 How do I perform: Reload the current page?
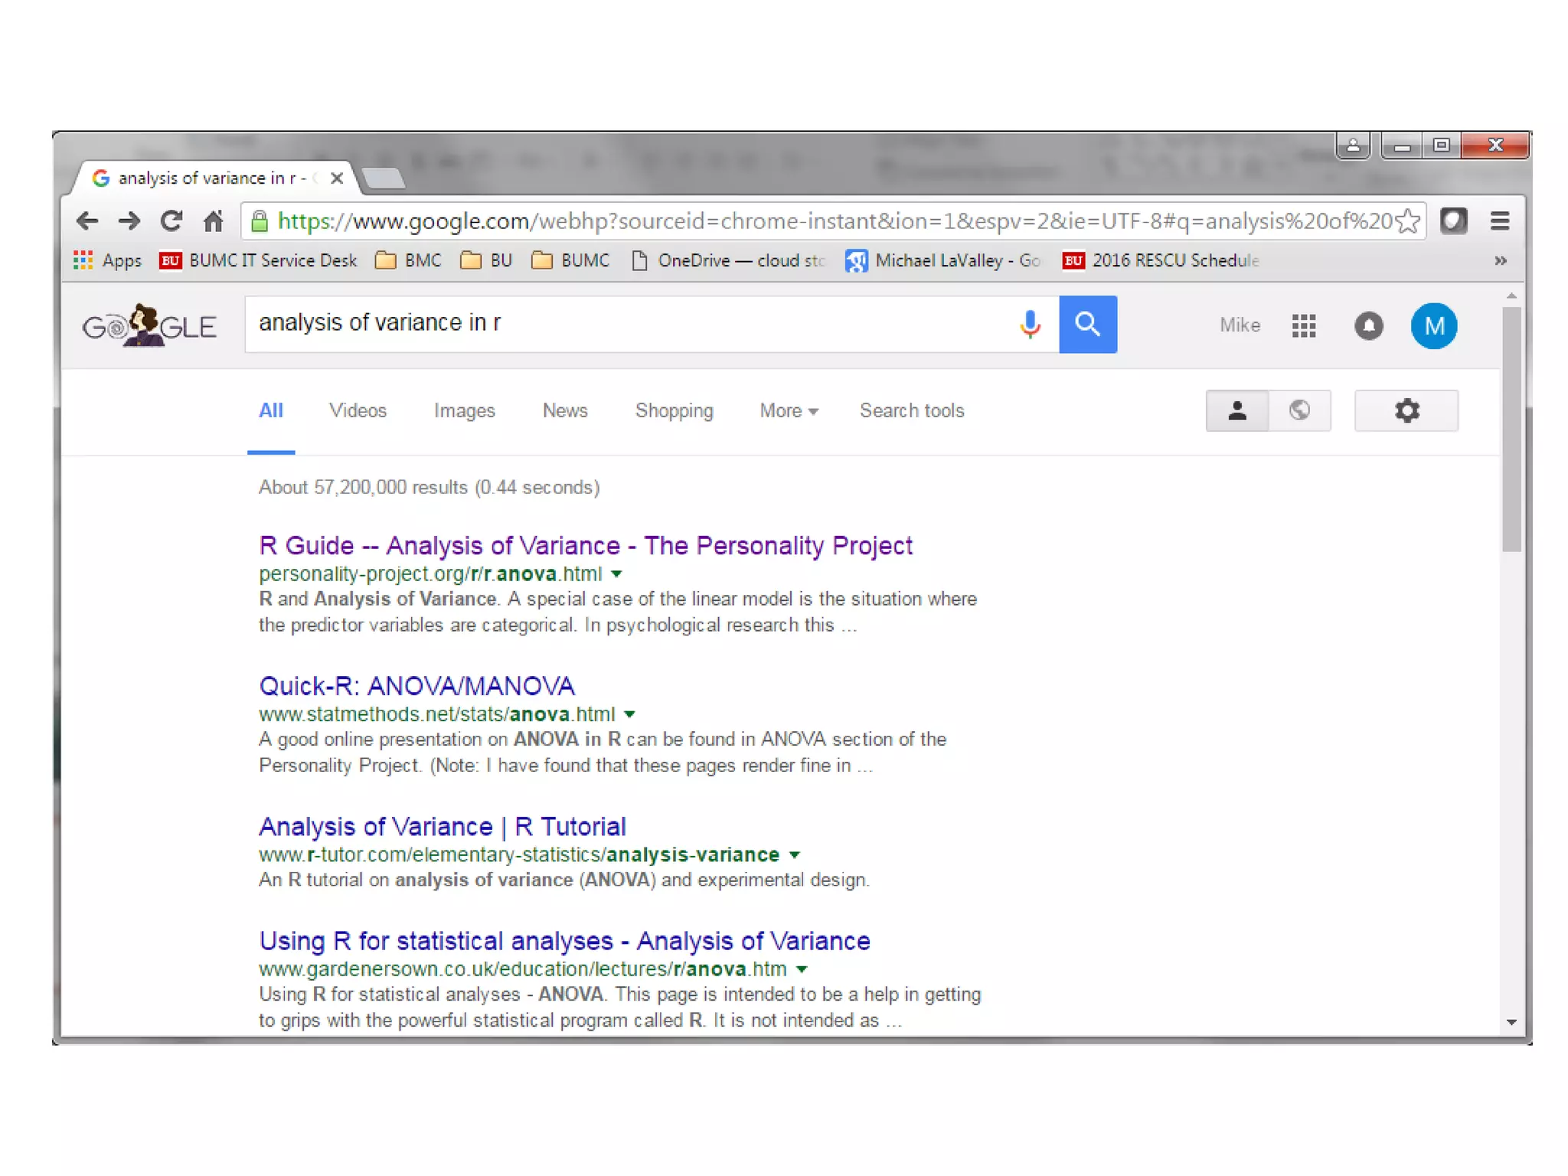pos(171,221)
